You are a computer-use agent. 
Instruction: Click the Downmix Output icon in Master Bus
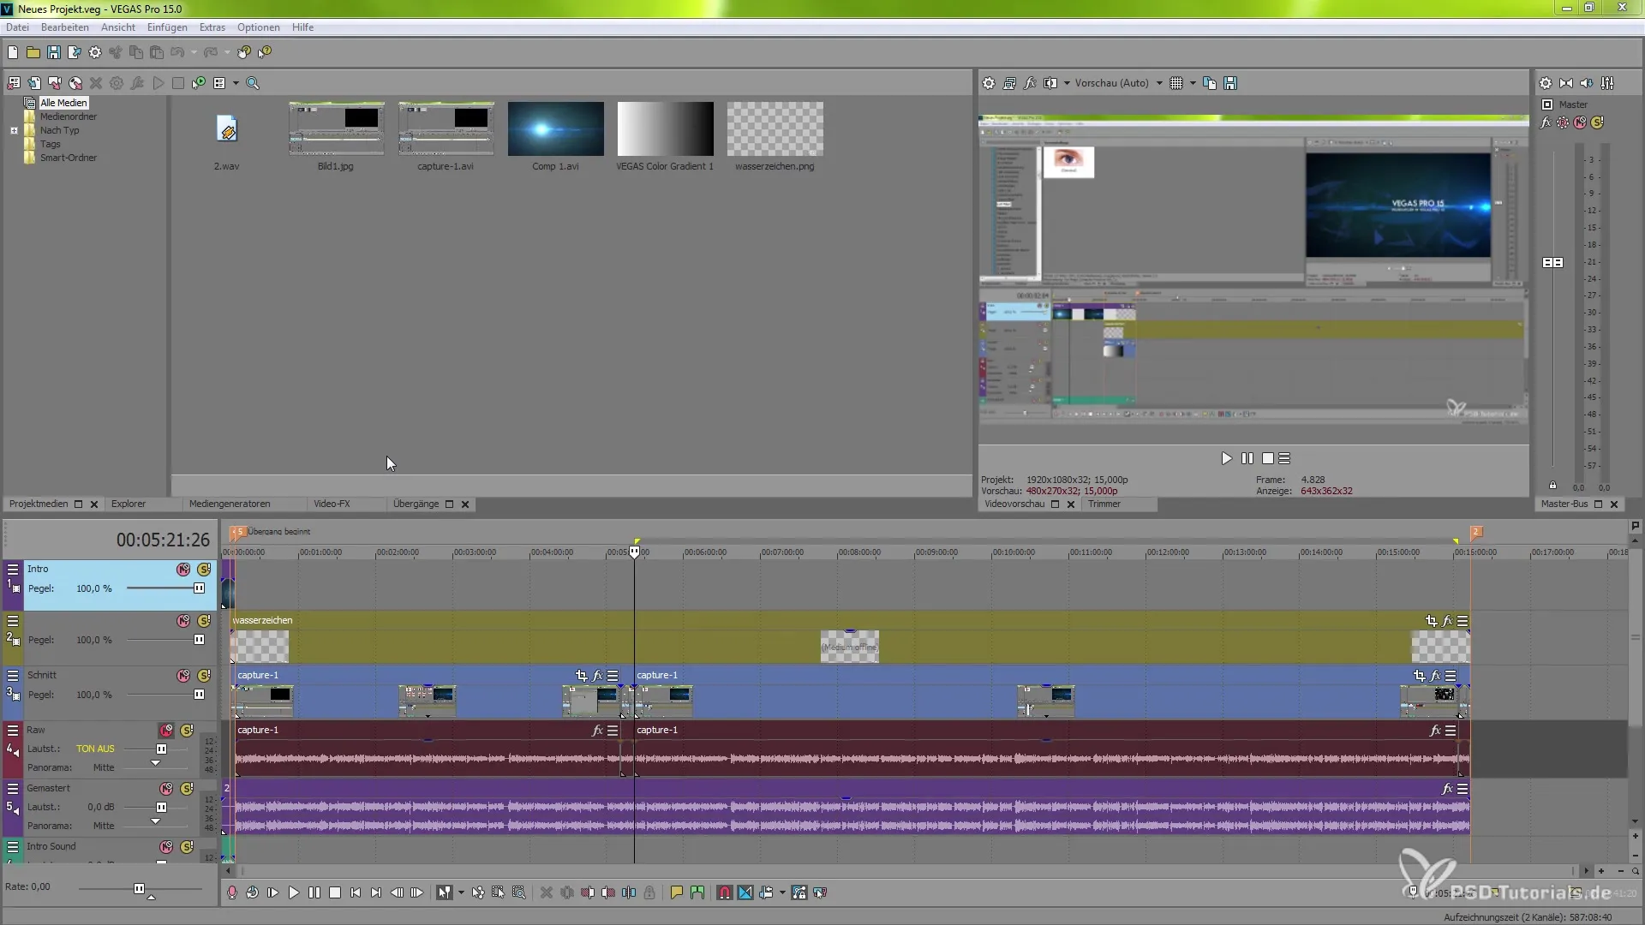[1566, 83]
